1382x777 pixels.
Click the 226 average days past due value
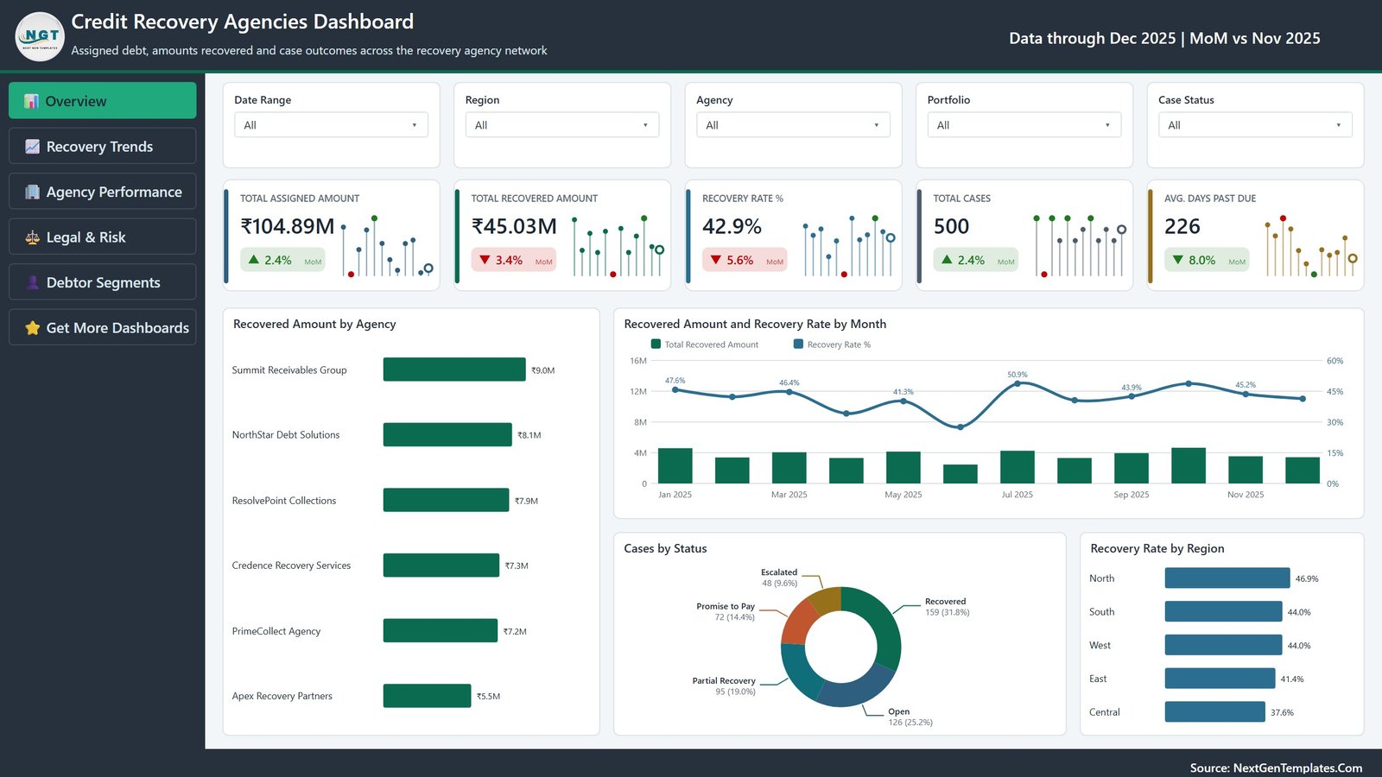click(x=1182, y=226)
